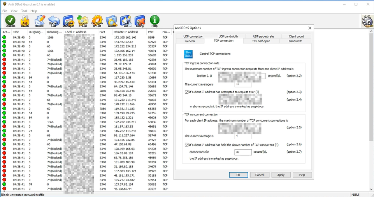The width and height of the screenshot is (374, 197).
Task: Switch to the UDP connection tab
Action: coord(193,36)
